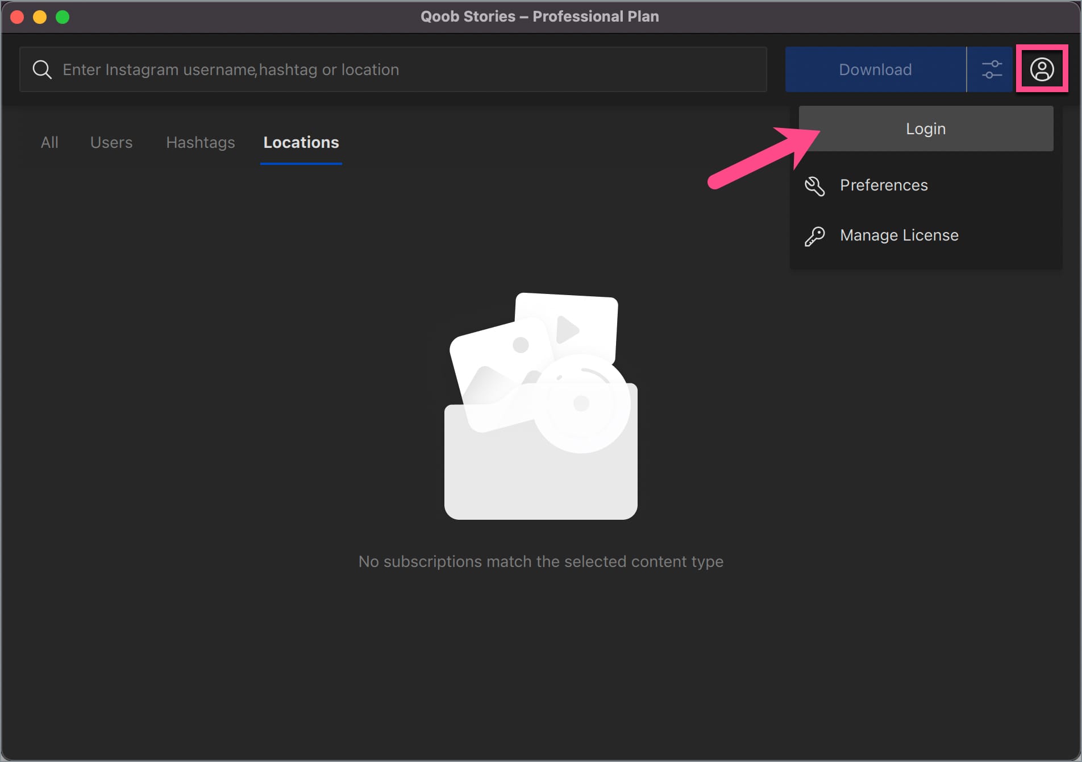Minimize the window with yellow button
The height and width of the screenshot is (762, 1082).
[x=40, y=17]
